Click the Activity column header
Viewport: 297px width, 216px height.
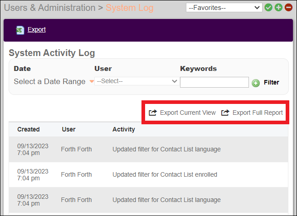(124, 129)
